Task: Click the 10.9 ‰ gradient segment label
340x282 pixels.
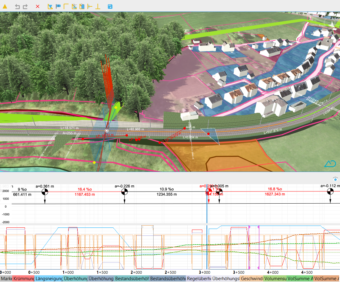Action: click(167, 189)
